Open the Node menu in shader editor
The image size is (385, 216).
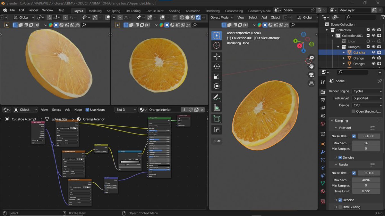[x=78, y=110]
